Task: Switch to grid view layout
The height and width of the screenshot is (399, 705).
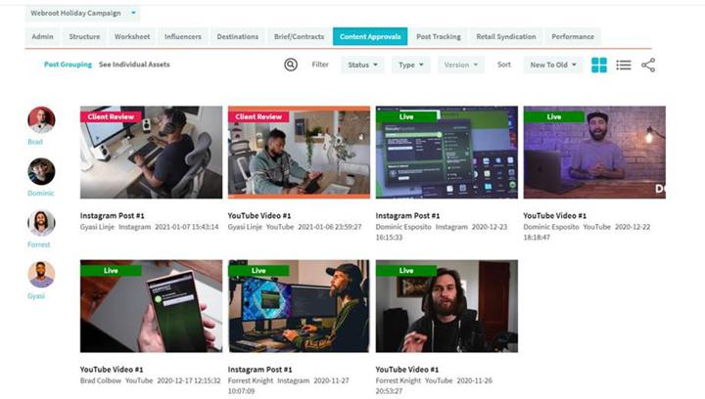Action: pos(599,66)
